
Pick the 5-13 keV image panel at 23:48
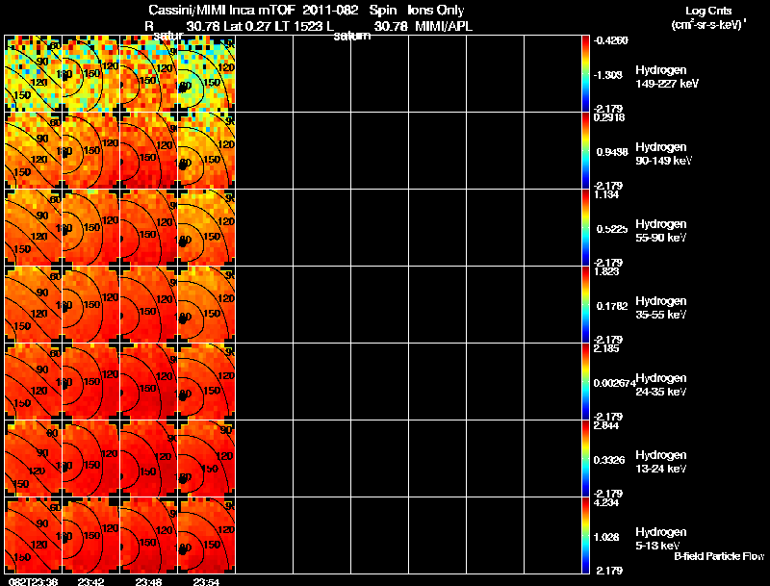coord(149,535)
